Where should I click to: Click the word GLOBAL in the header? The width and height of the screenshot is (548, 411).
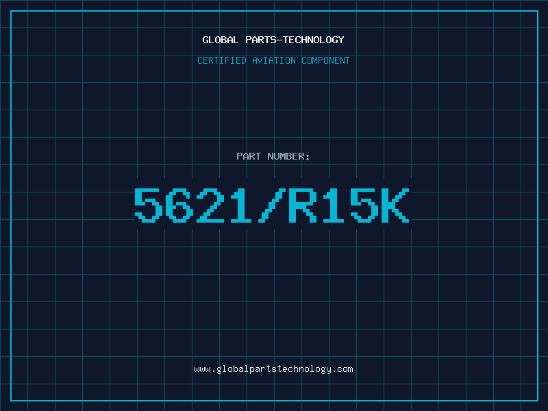(221, 40)
